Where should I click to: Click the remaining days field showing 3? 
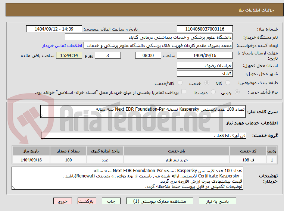click(x=108, y=55)
